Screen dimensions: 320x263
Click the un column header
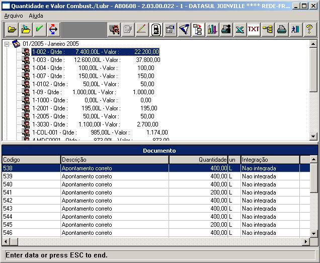click(x=234, y=160)
